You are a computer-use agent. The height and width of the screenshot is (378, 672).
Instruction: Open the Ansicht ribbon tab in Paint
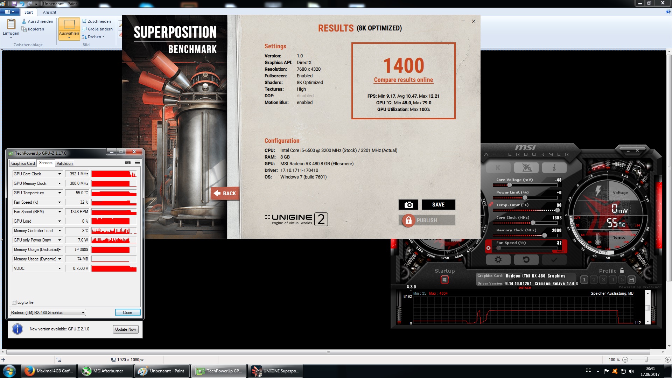(49, 12)
